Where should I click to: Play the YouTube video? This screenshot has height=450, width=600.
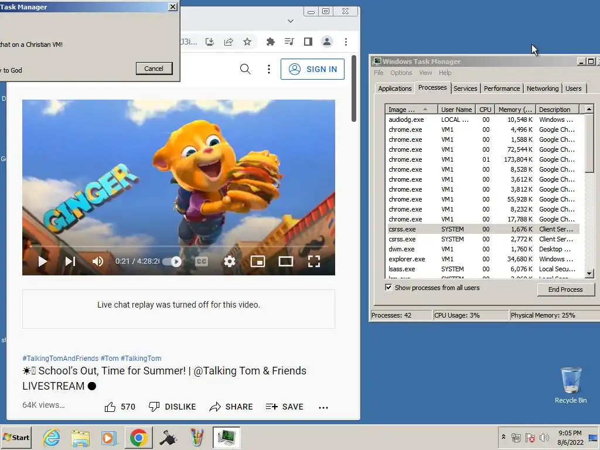pyautogui.click(x=42, y=261)
